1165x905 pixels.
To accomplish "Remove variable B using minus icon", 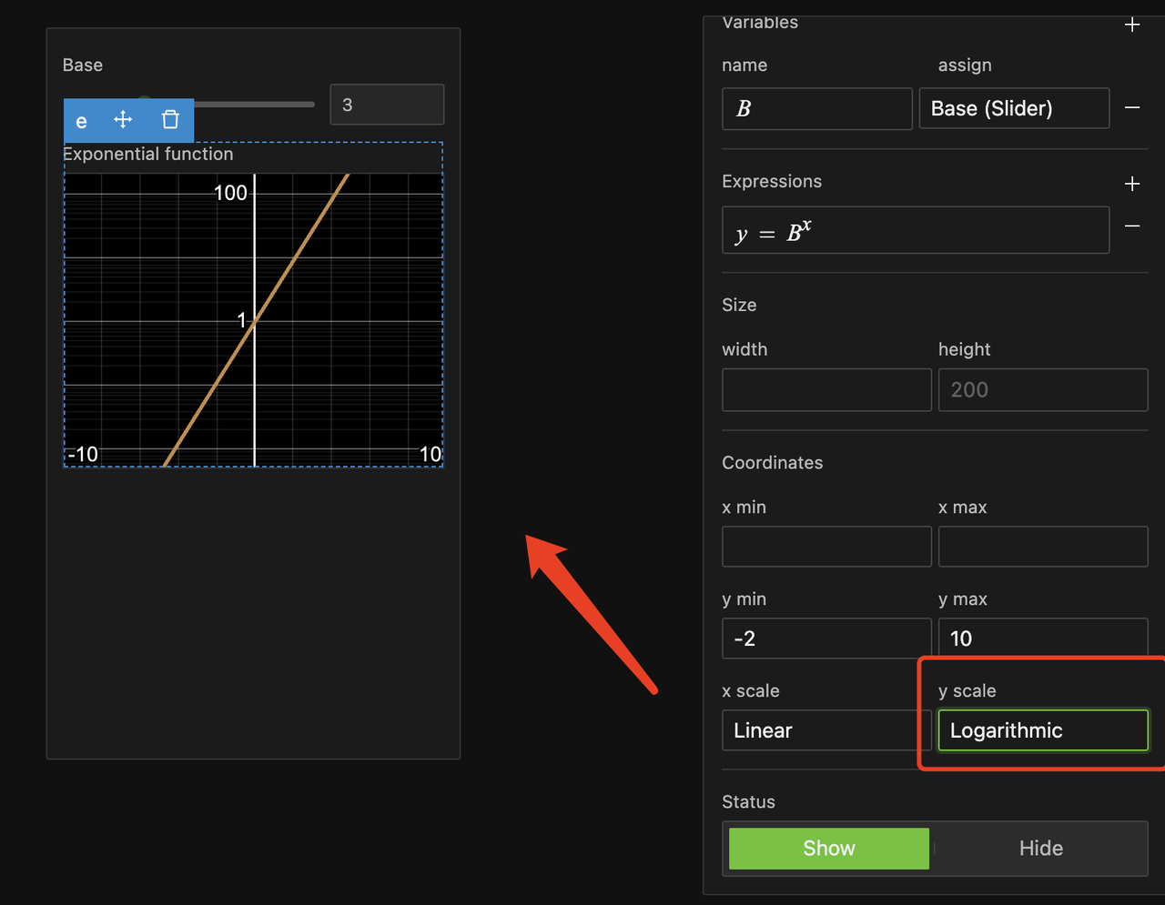I will 1132,107.
